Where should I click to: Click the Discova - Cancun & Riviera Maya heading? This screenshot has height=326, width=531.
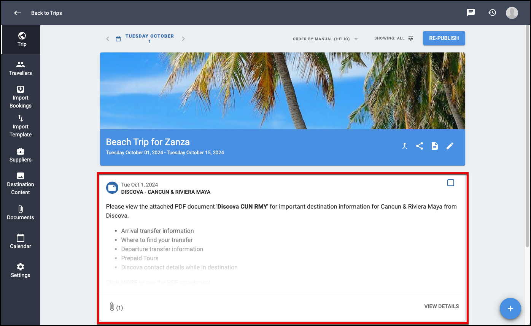tap(166, 192)
